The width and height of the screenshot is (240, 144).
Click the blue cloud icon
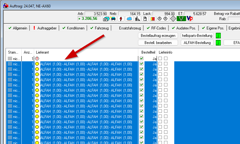[129, 19]
